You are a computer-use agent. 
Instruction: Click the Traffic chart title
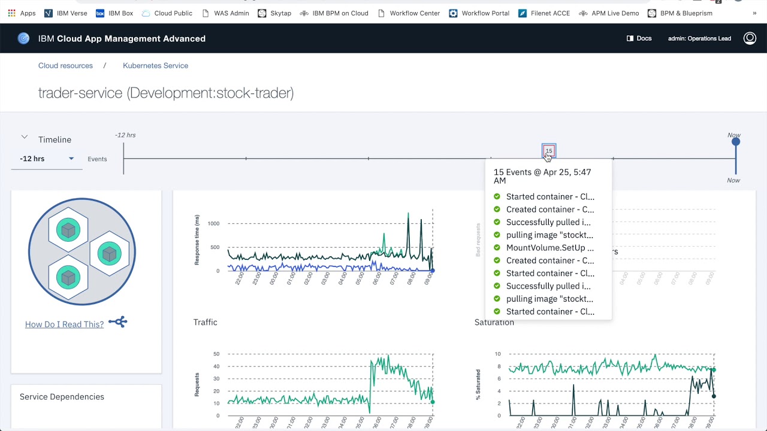(205, 322)
